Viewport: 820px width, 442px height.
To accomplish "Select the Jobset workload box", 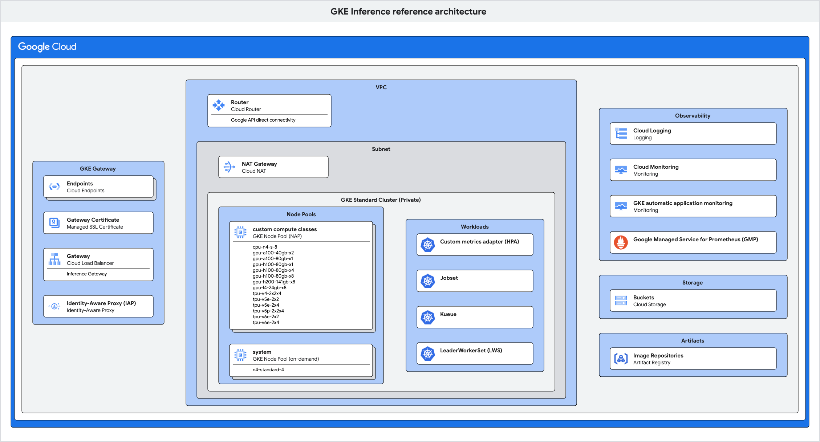I will (475, 281).
